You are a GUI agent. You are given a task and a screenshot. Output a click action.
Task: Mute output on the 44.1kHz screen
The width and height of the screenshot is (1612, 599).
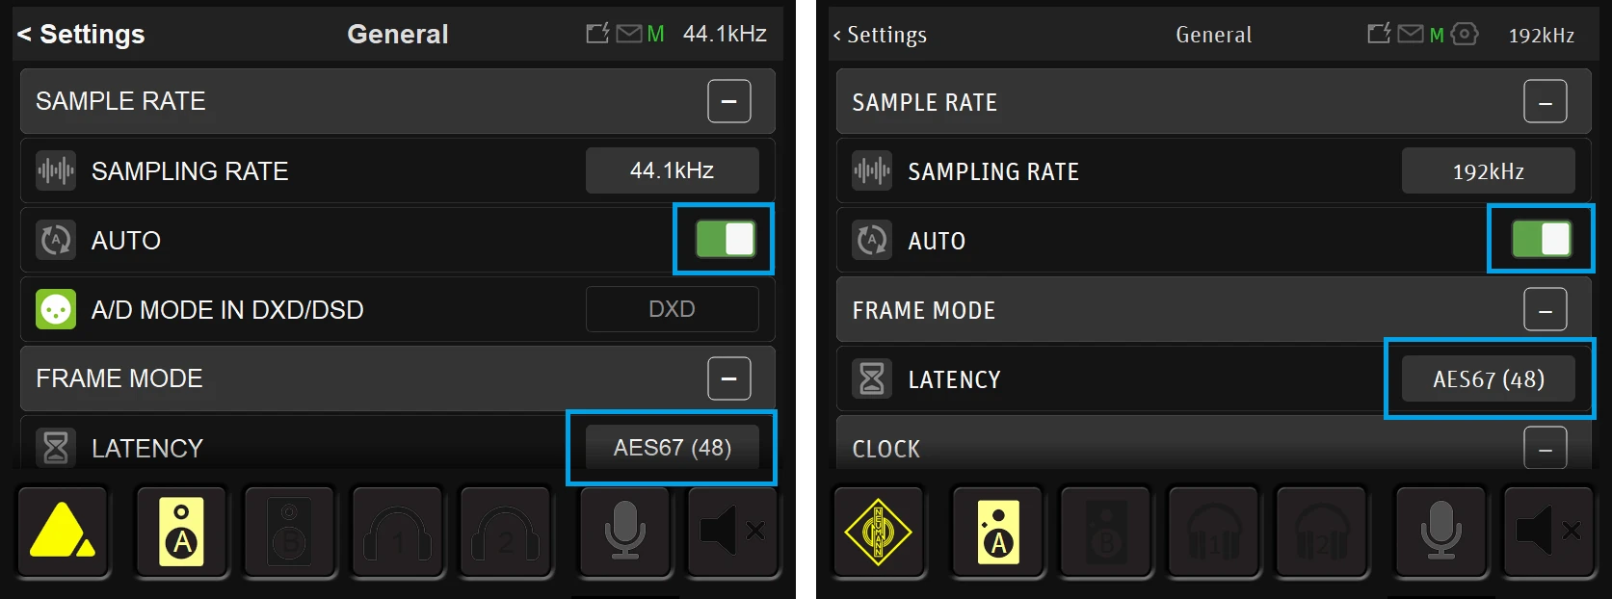click(x=732, y=531)
